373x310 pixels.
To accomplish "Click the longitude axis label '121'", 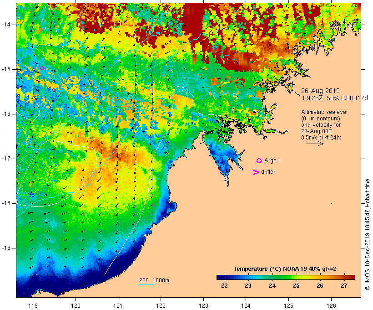I will pyautogui.click(x=118, y=305).
